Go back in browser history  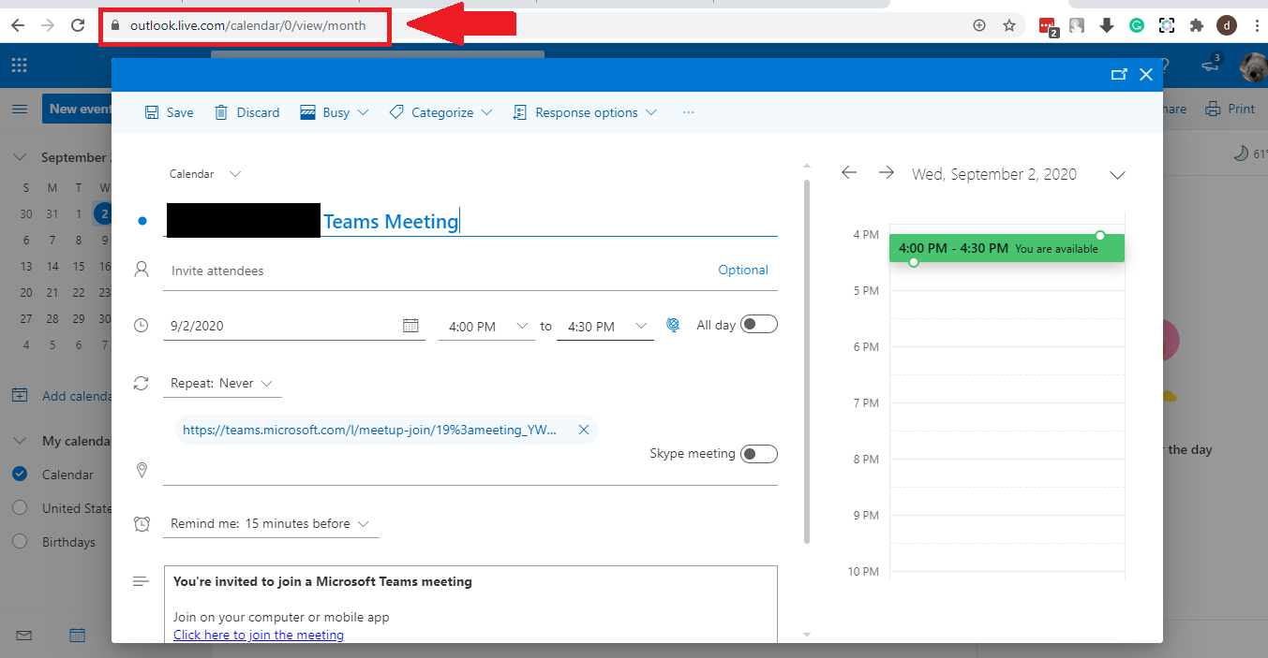[17, 26]
